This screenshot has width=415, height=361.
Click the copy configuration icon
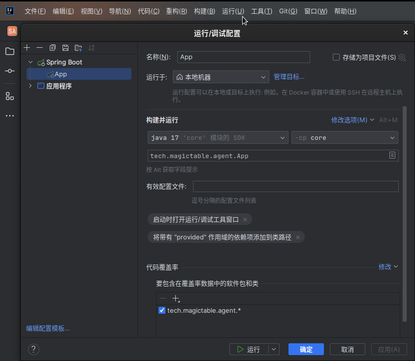53,48
